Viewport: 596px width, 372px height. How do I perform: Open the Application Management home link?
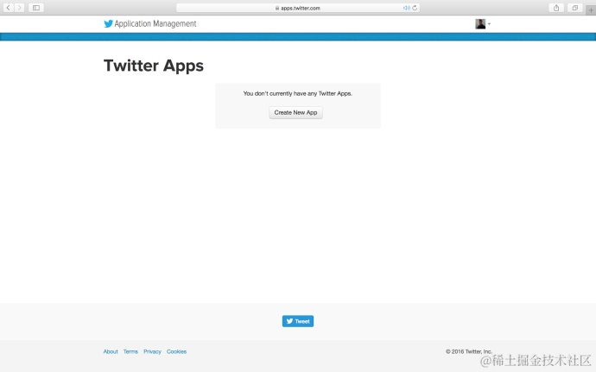[155, 23]
